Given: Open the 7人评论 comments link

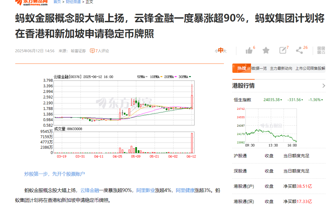Looking at the screenshot, I should tap(102, 51).
